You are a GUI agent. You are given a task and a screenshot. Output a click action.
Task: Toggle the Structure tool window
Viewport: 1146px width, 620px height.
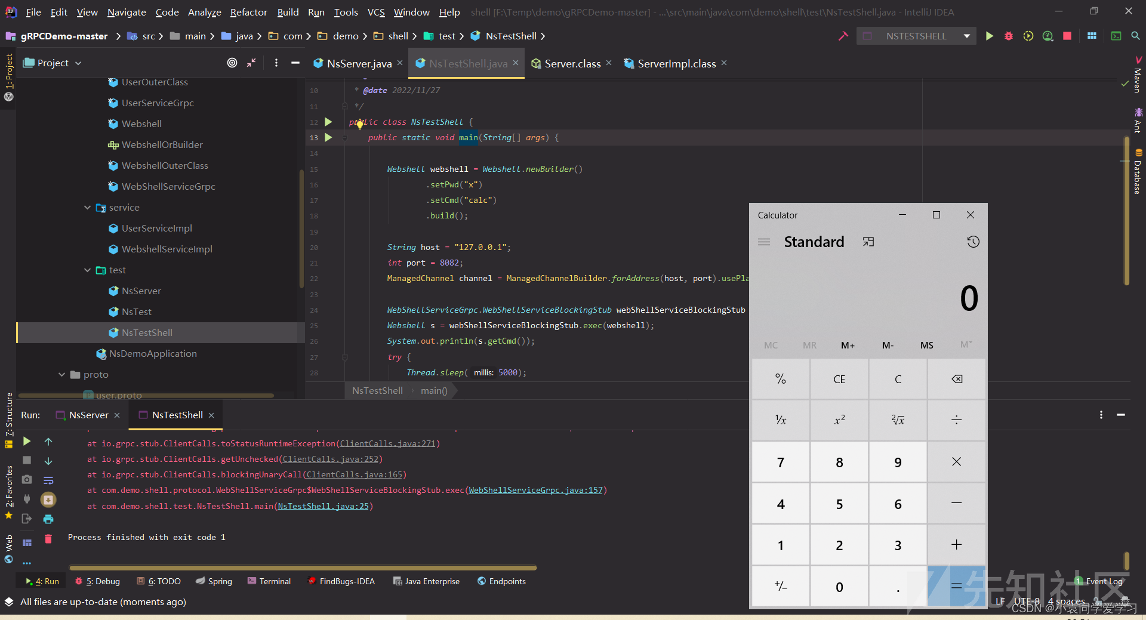point(9,420)
